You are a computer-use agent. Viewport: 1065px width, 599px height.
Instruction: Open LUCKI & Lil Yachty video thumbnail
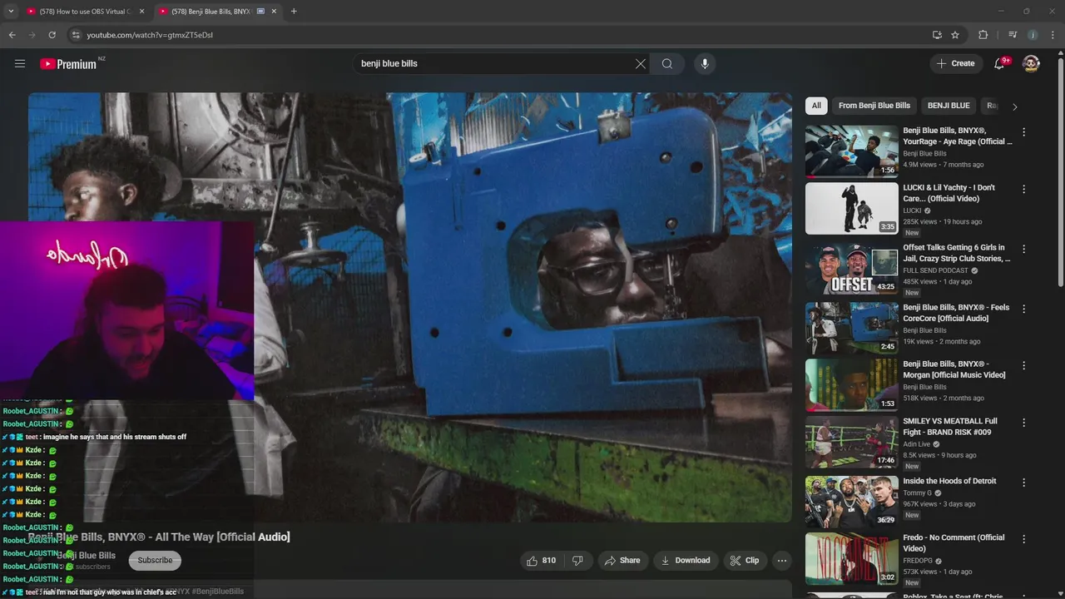(851, 208)
